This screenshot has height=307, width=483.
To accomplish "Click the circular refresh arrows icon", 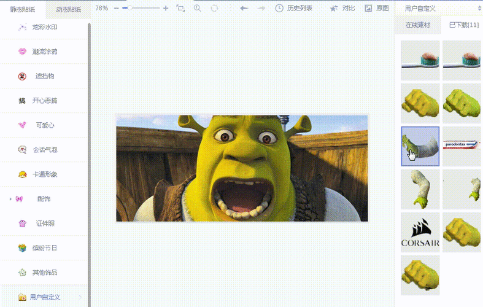I will (214, 9).
